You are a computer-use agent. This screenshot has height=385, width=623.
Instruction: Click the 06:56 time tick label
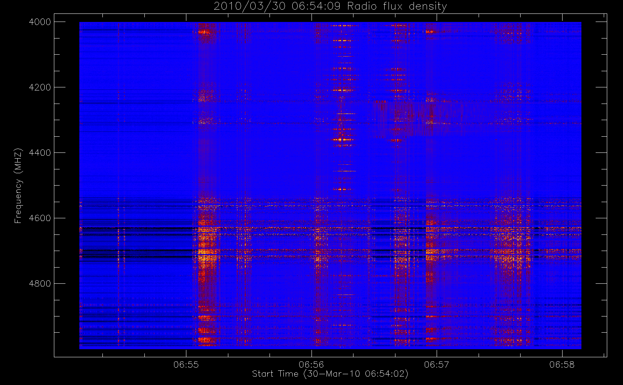[311, 365]
